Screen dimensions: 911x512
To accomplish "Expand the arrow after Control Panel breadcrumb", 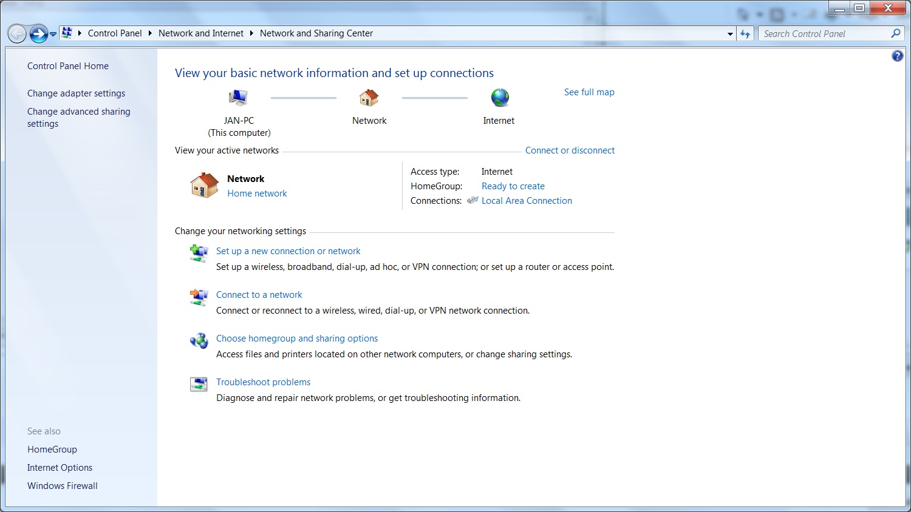I will click(x=150, y=33).
